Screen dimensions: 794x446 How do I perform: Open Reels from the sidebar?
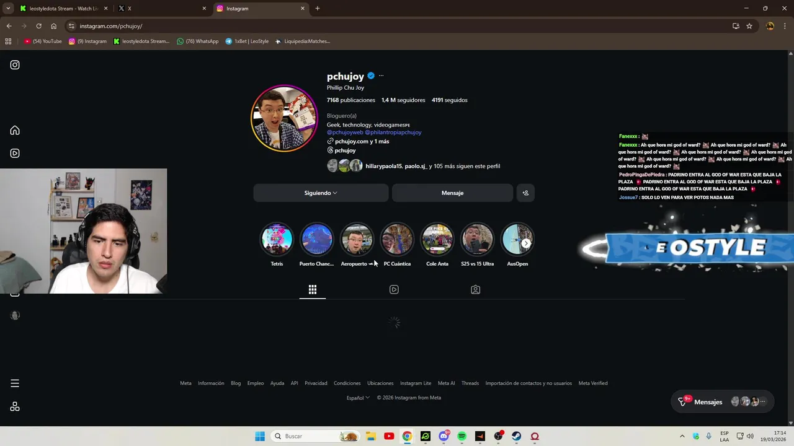pos(15,154)
